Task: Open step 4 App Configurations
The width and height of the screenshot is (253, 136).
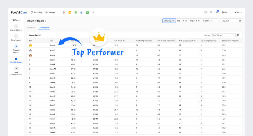Action: point(16,71)
